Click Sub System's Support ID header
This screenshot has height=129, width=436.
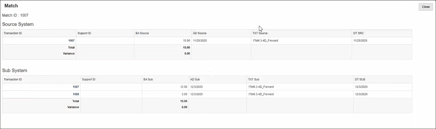point(89,79)
